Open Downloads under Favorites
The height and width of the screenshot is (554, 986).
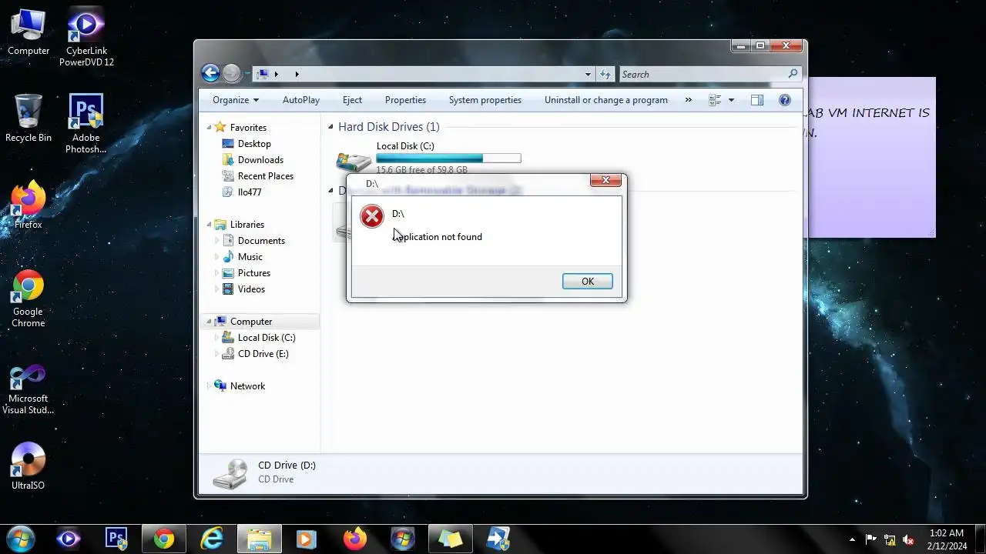(x=260, y=160)
